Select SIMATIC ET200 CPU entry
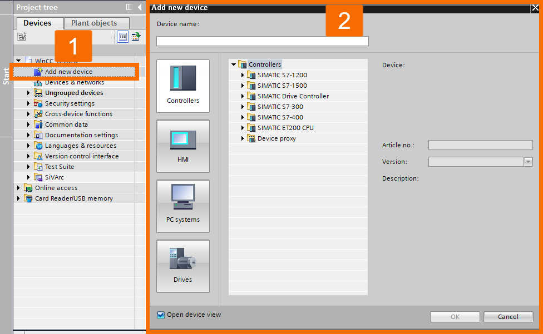This screenshot has width=543, height=334. (285, 128)
